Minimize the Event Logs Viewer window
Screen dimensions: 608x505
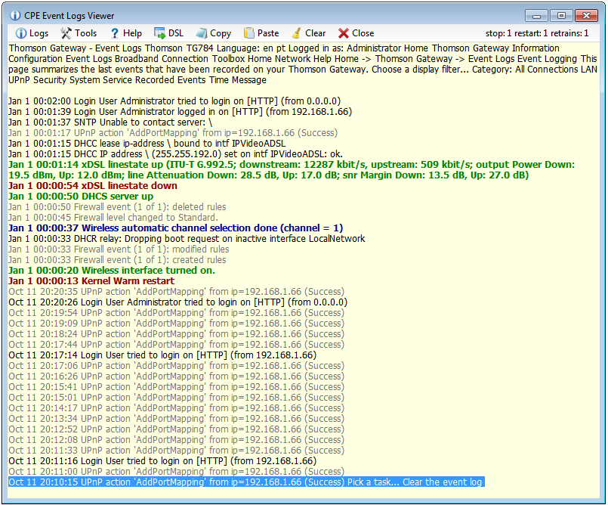(x=537, y=15)
